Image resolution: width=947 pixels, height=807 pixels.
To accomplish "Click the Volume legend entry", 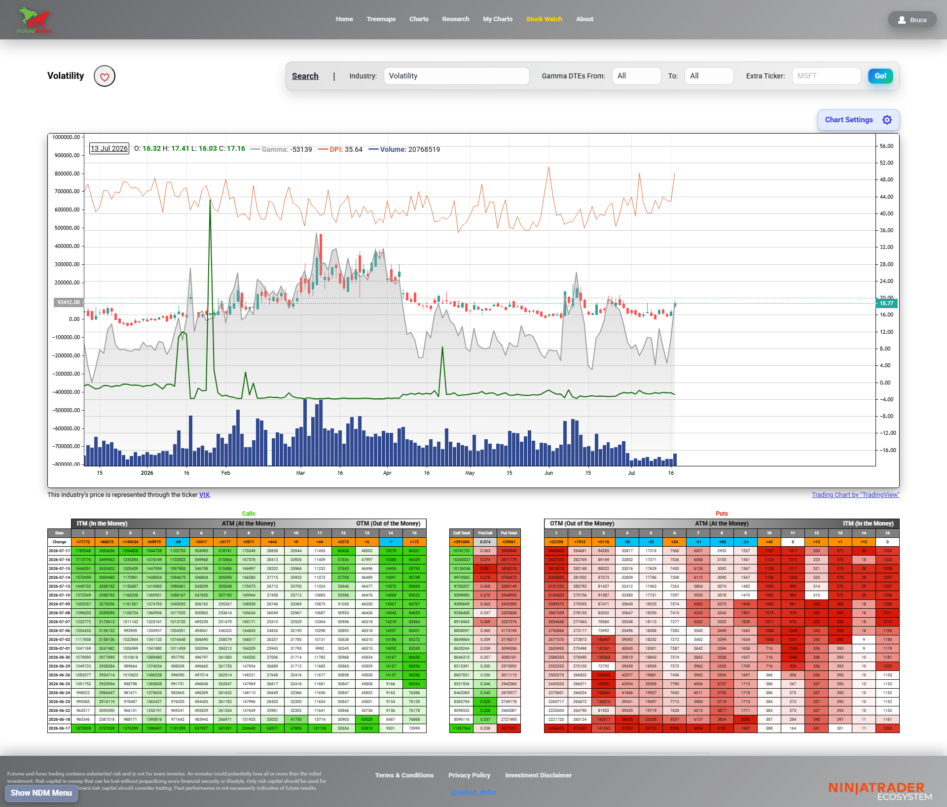I will click(x=404, y=149).
